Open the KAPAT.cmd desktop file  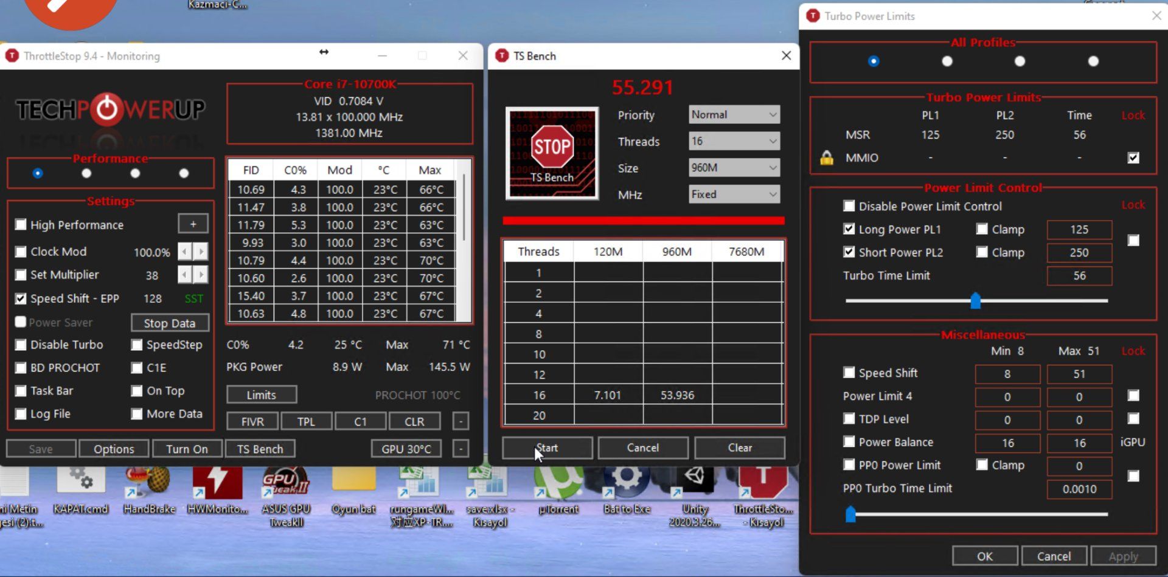(x=80, y=490)
